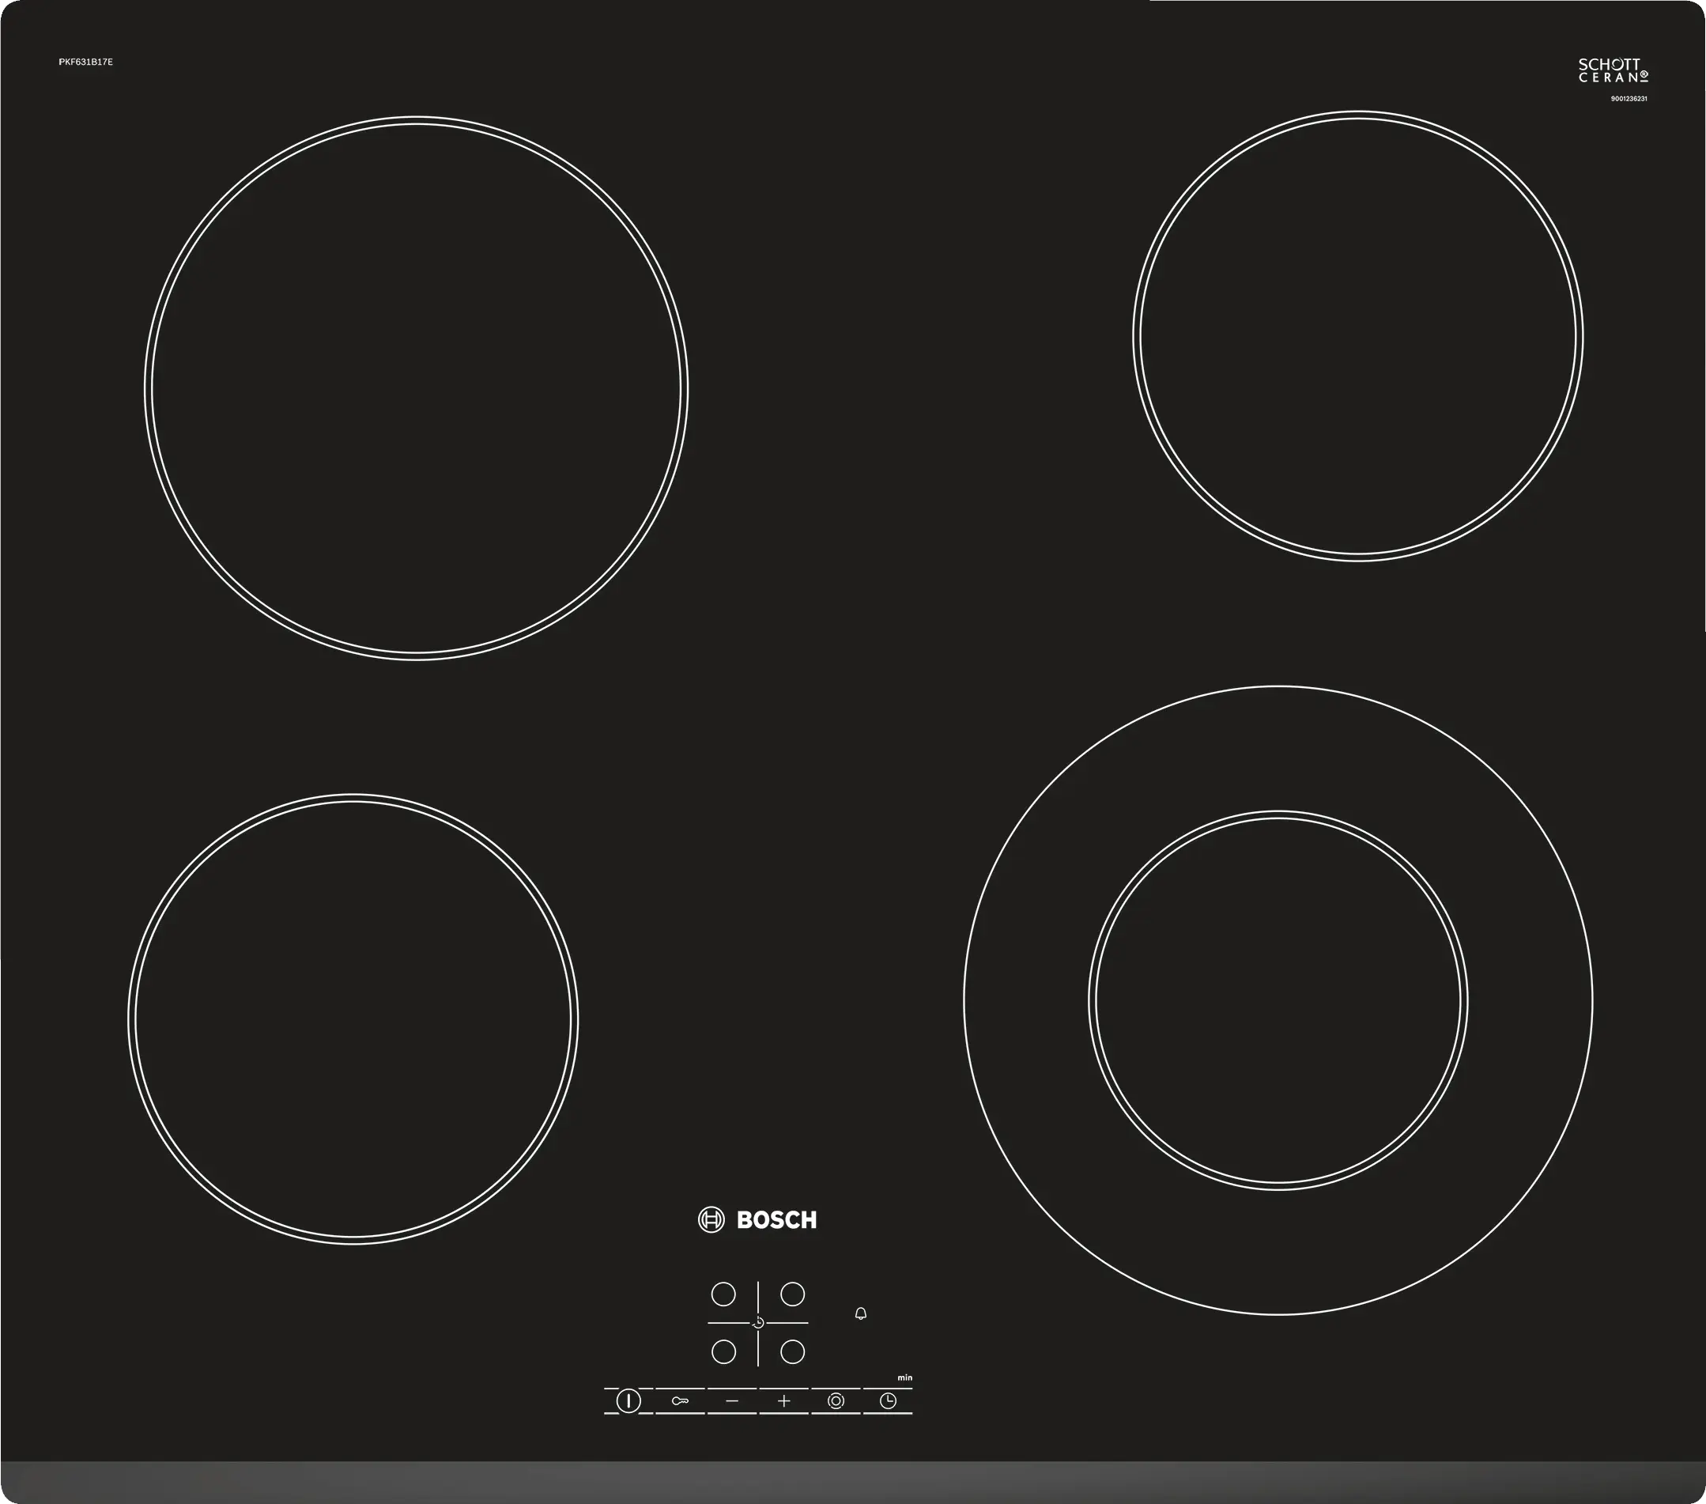Touch the inner ring of front-right zone
This screenshot has height=1504, width=1706.
(1278, 1001)
